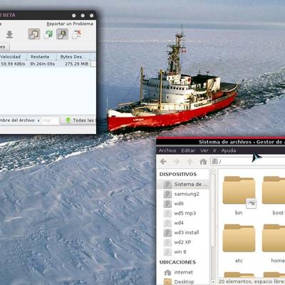Select Sistema de ... in devices sidebar
The height and width of the screenshot is (285, 285).
coord(183,185)
